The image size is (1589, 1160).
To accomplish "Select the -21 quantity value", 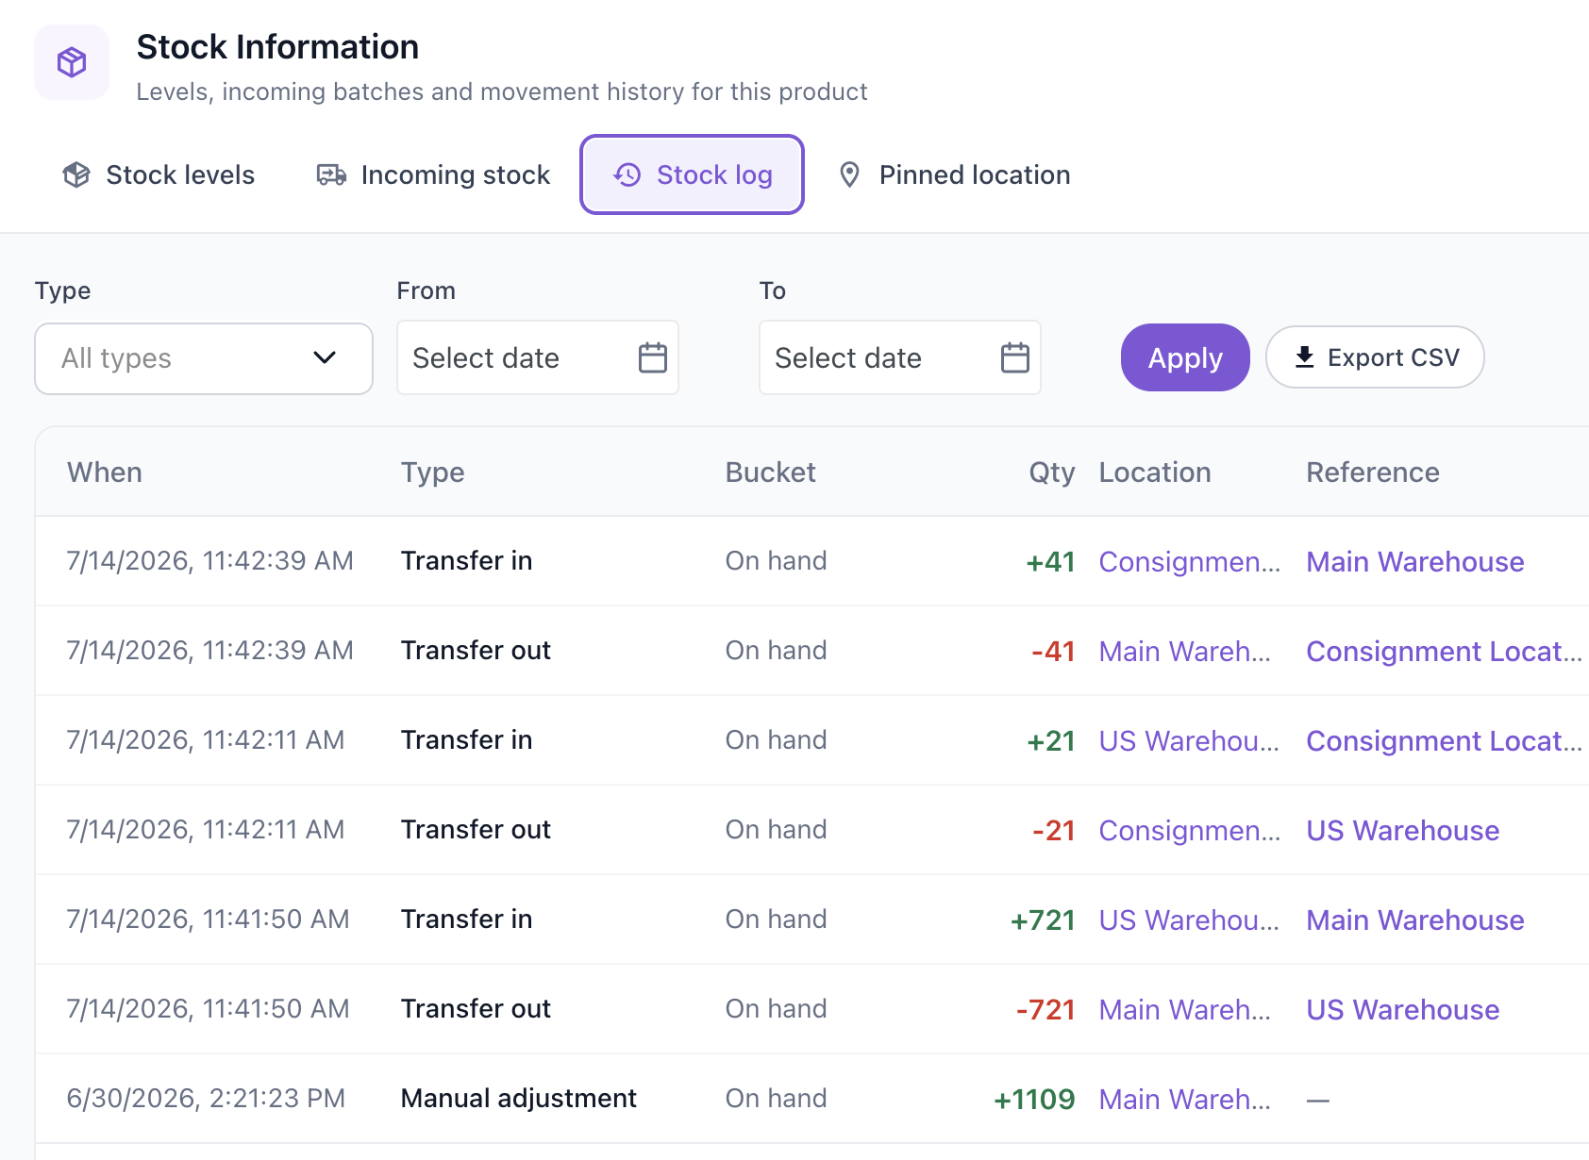I will pyautogui.click(x=1054, y=830).
